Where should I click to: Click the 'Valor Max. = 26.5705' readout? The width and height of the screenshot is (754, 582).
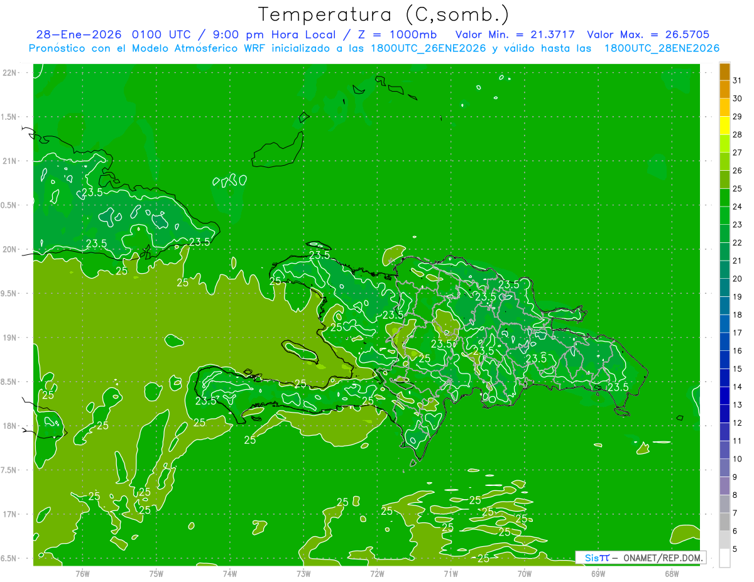tap(648, 35)
